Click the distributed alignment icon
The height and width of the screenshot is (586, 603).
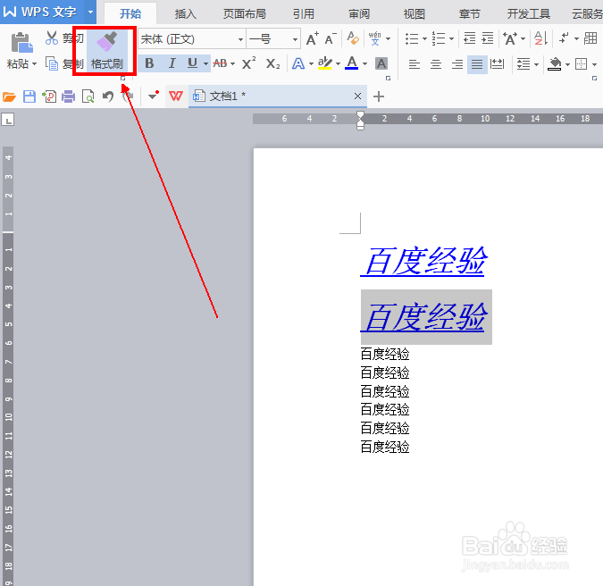497,63
